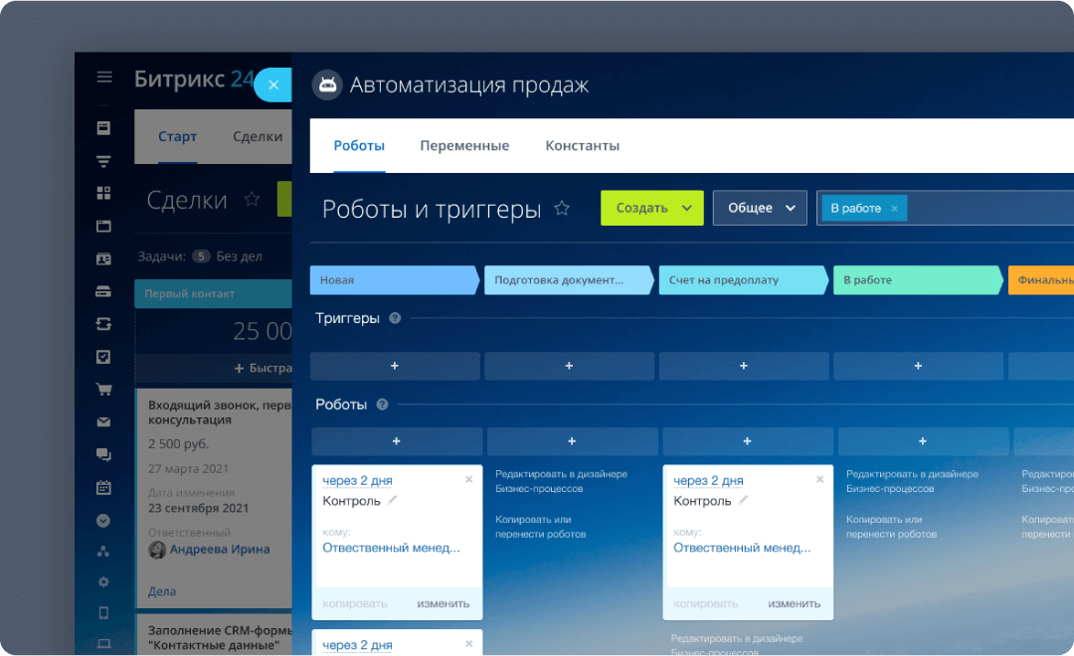
Task: Add a robot to the Новая stage
Action: (397, 441)
